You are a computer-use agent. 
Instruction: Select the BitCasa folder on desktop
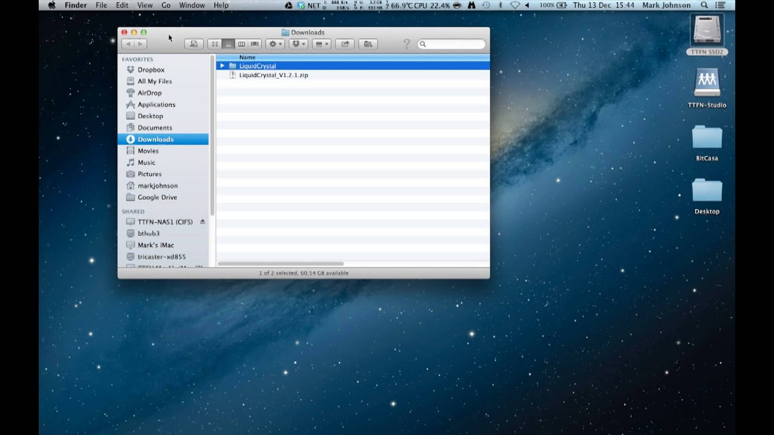click(x=707, y=143)
